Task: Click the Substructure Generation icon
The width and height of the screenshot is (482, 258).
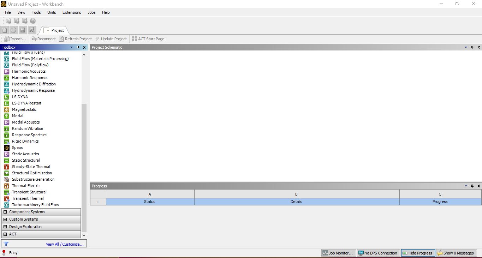Action: coord(6,179)
